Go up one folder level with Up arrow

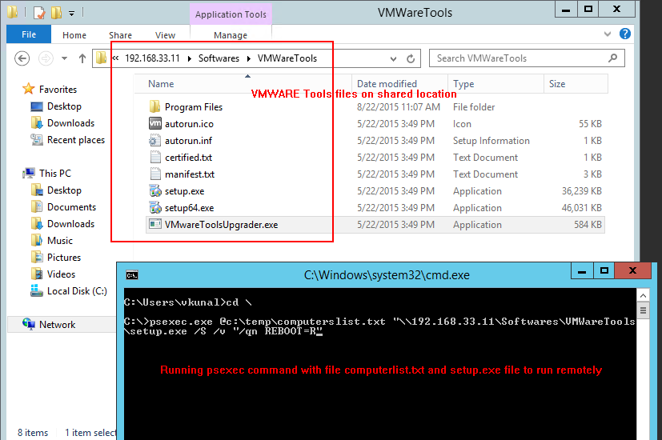coord(82,58)
